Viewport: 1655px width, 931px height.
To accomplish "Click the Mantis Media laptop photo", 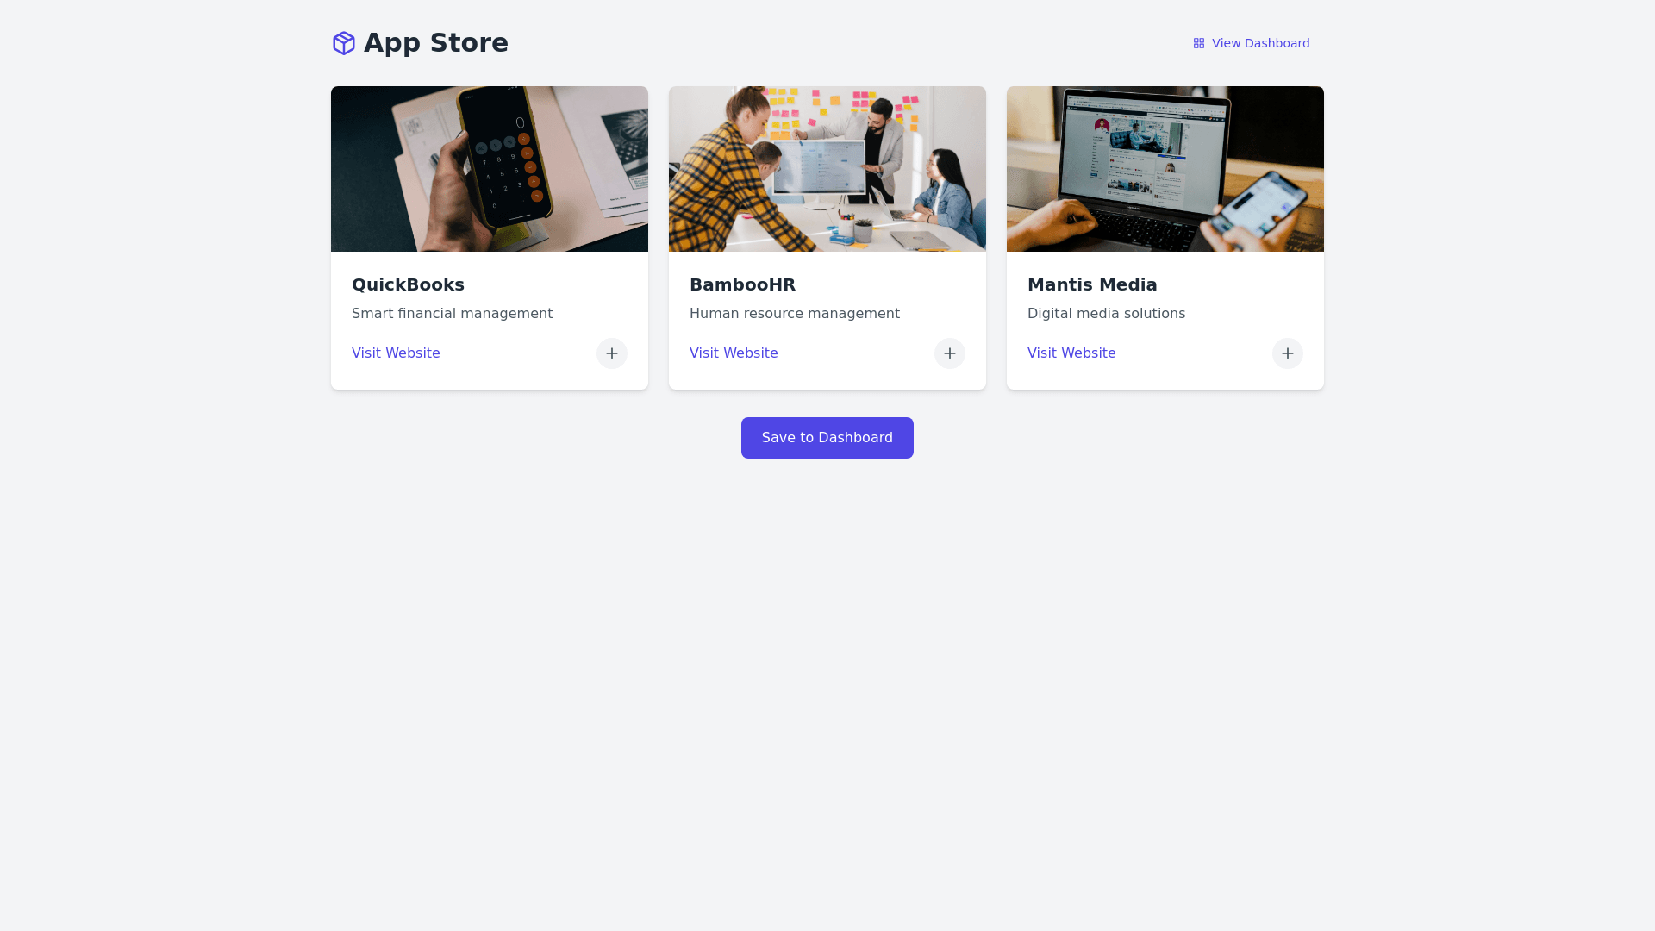I will pos(1165,169).
